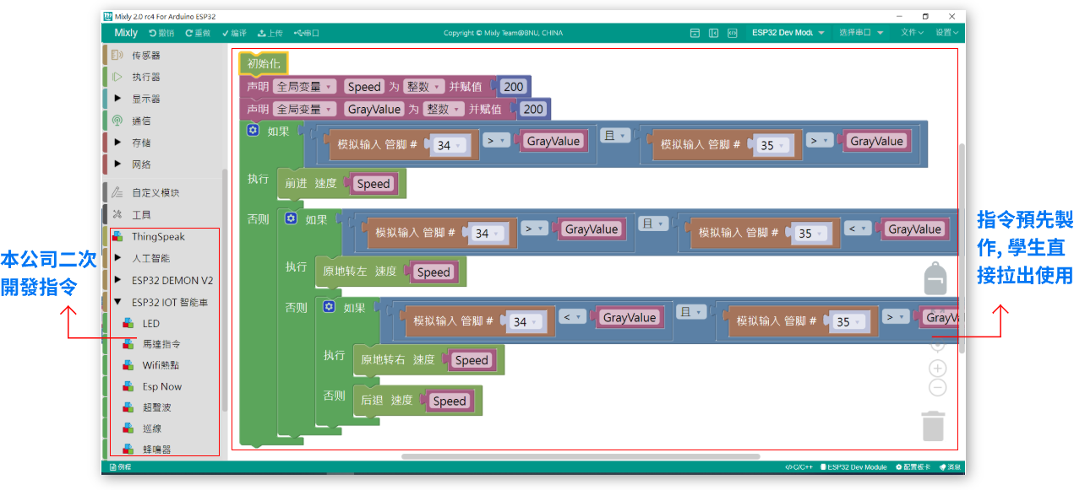Open the 设置 menu
This screenshot has width=1074, height=490.
[946, 33]
